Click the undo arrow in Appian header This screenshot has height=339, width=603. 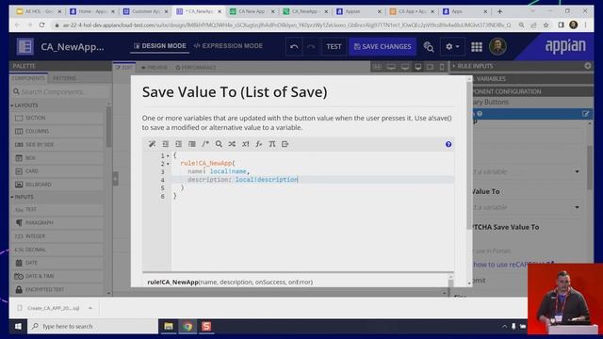click(294, 46)
